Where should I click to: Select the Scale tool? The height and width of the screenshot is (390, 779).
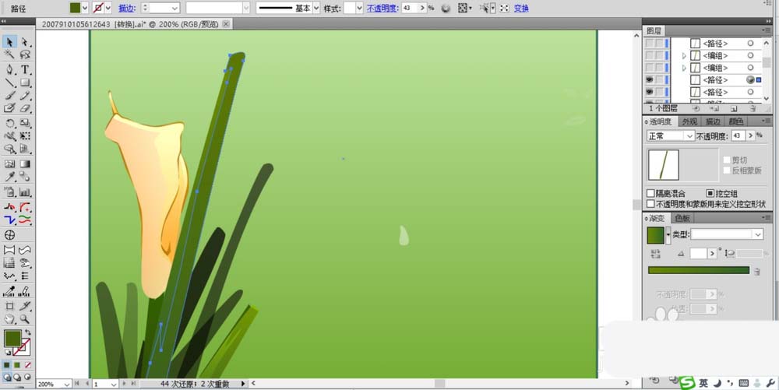tap(25, 123)
